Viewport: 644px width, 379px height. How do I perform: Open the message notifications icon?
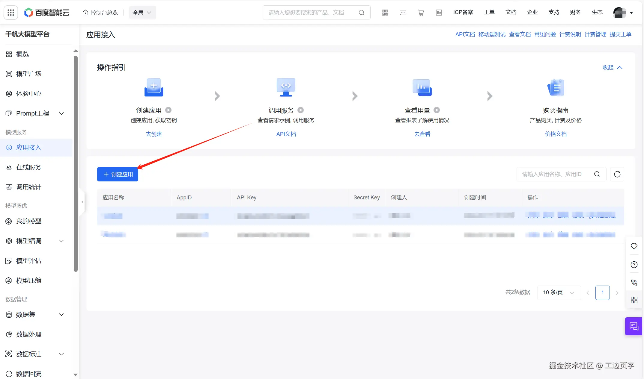[403, 13]
